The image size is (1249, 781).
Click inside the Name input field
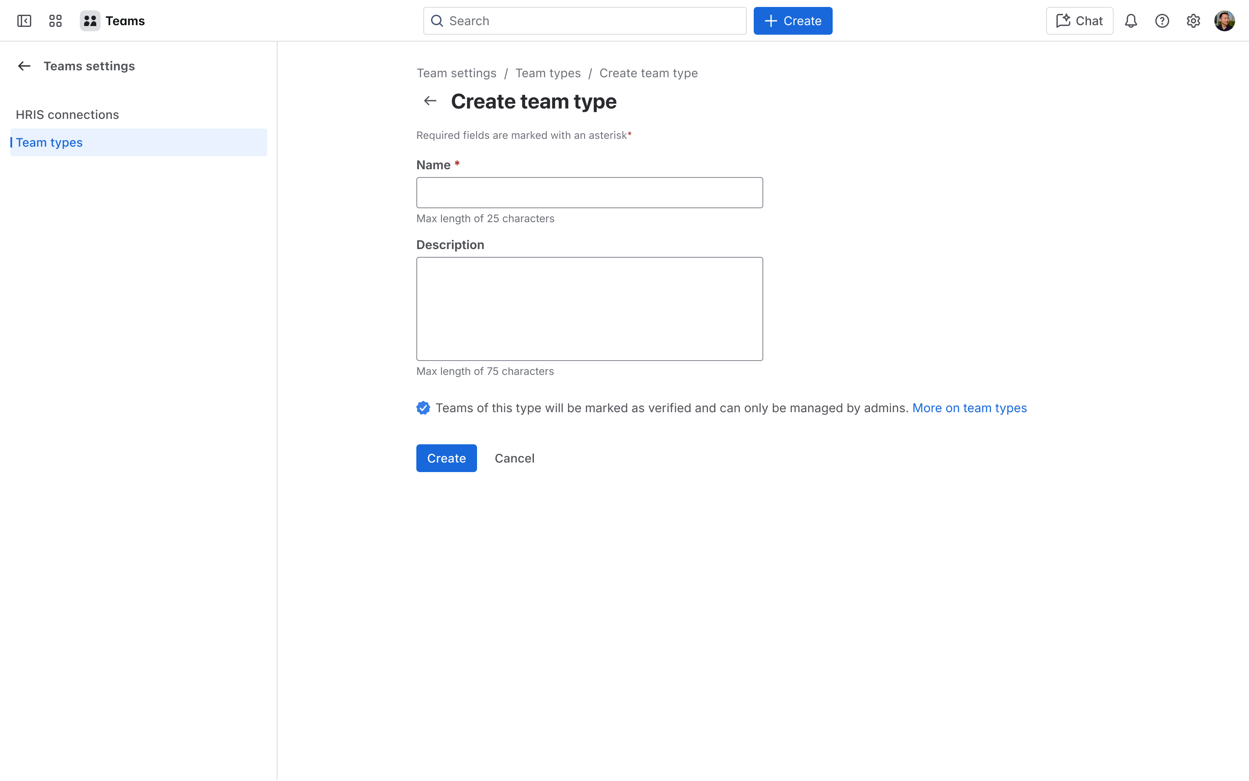pos(589,192)
